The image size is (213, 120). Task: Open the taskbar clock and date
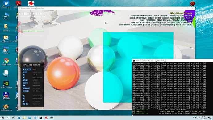203,118
